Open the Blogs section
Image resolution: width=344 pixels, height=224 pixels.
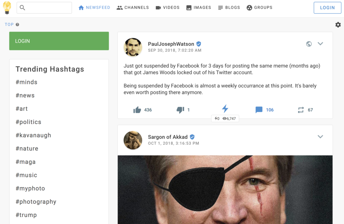click(229, 7)
